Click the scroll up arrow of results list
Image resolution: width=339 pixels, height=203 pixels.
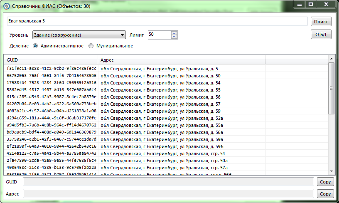point(331,59)
